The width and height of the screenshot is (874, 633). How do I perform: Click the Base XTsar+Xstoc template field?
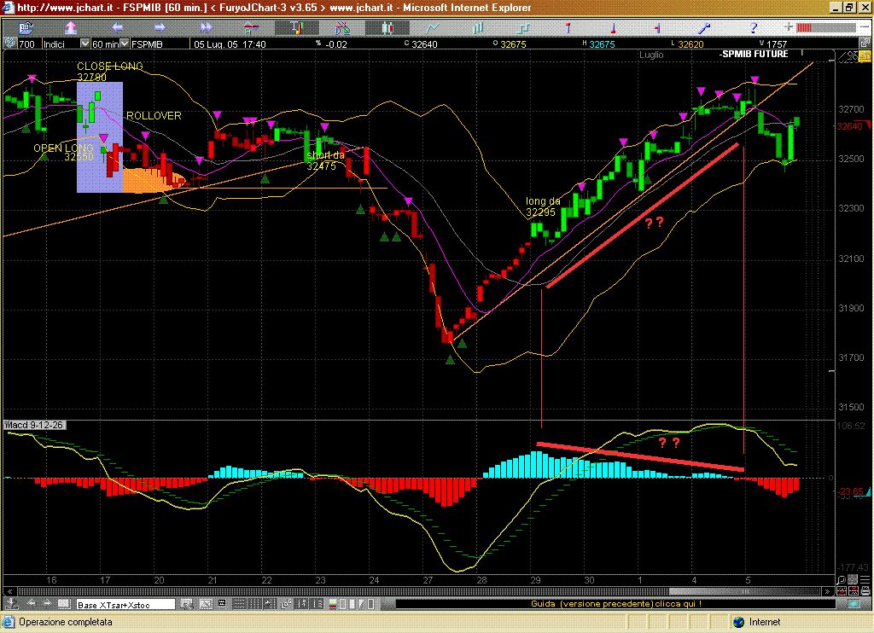pos(125,604)
